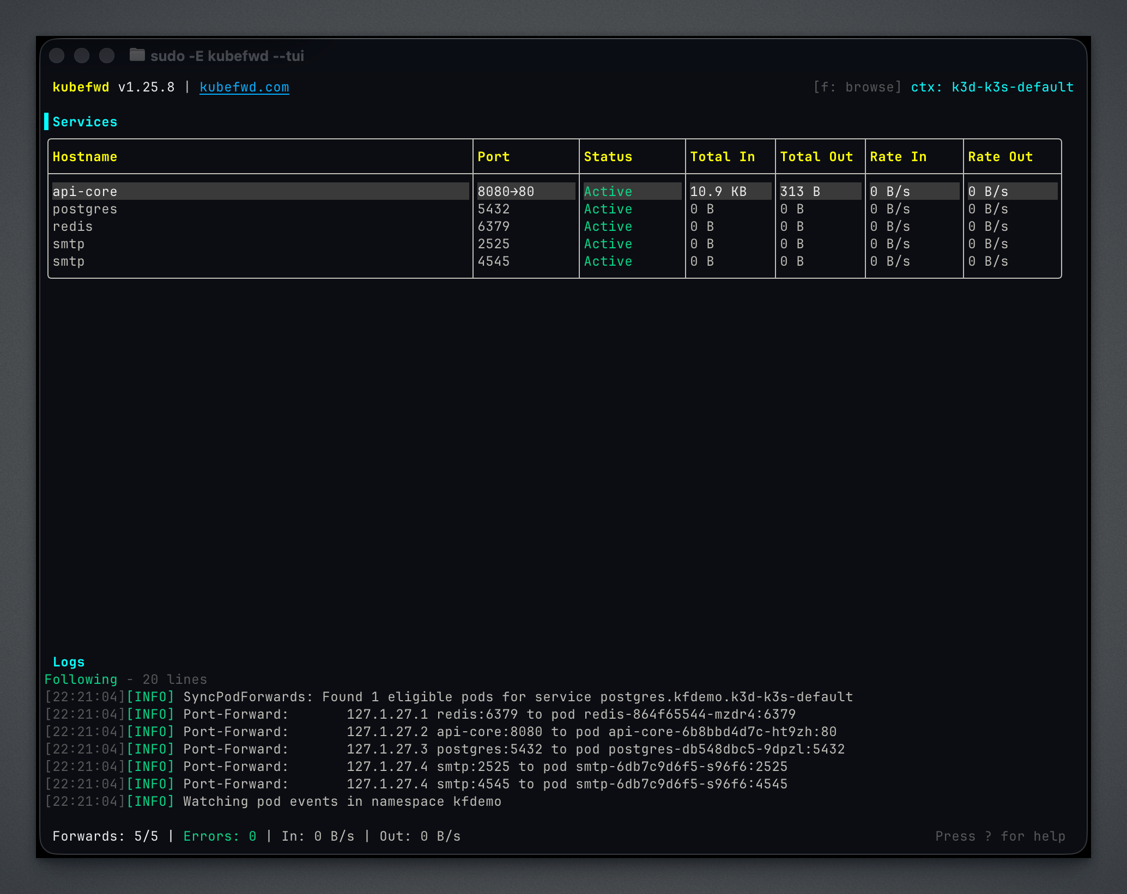Click the ctx: k3d-k3s-default context label
The height and width of the screenshot is (894, 1127).
[992, 87]
